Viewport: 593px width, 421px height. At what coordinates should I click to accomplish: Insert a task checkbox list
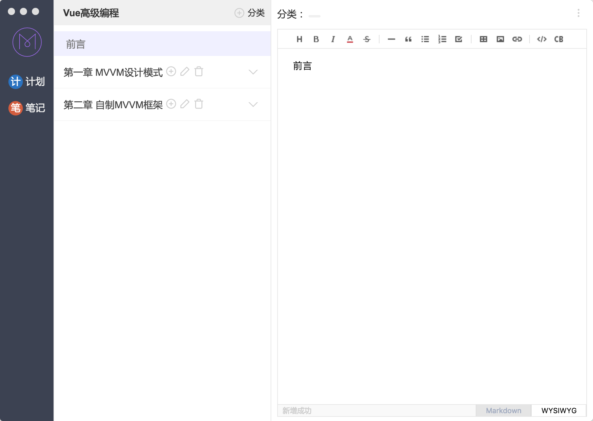[x=459, y=39]
